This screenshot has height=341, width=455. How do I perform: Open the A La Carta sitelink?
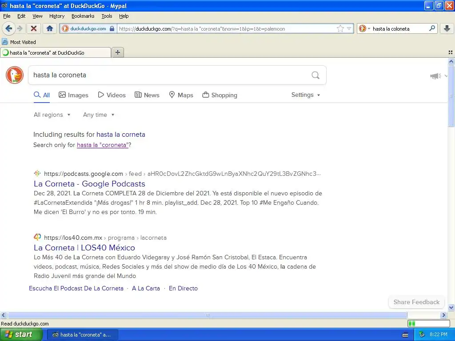pos(146,288)
